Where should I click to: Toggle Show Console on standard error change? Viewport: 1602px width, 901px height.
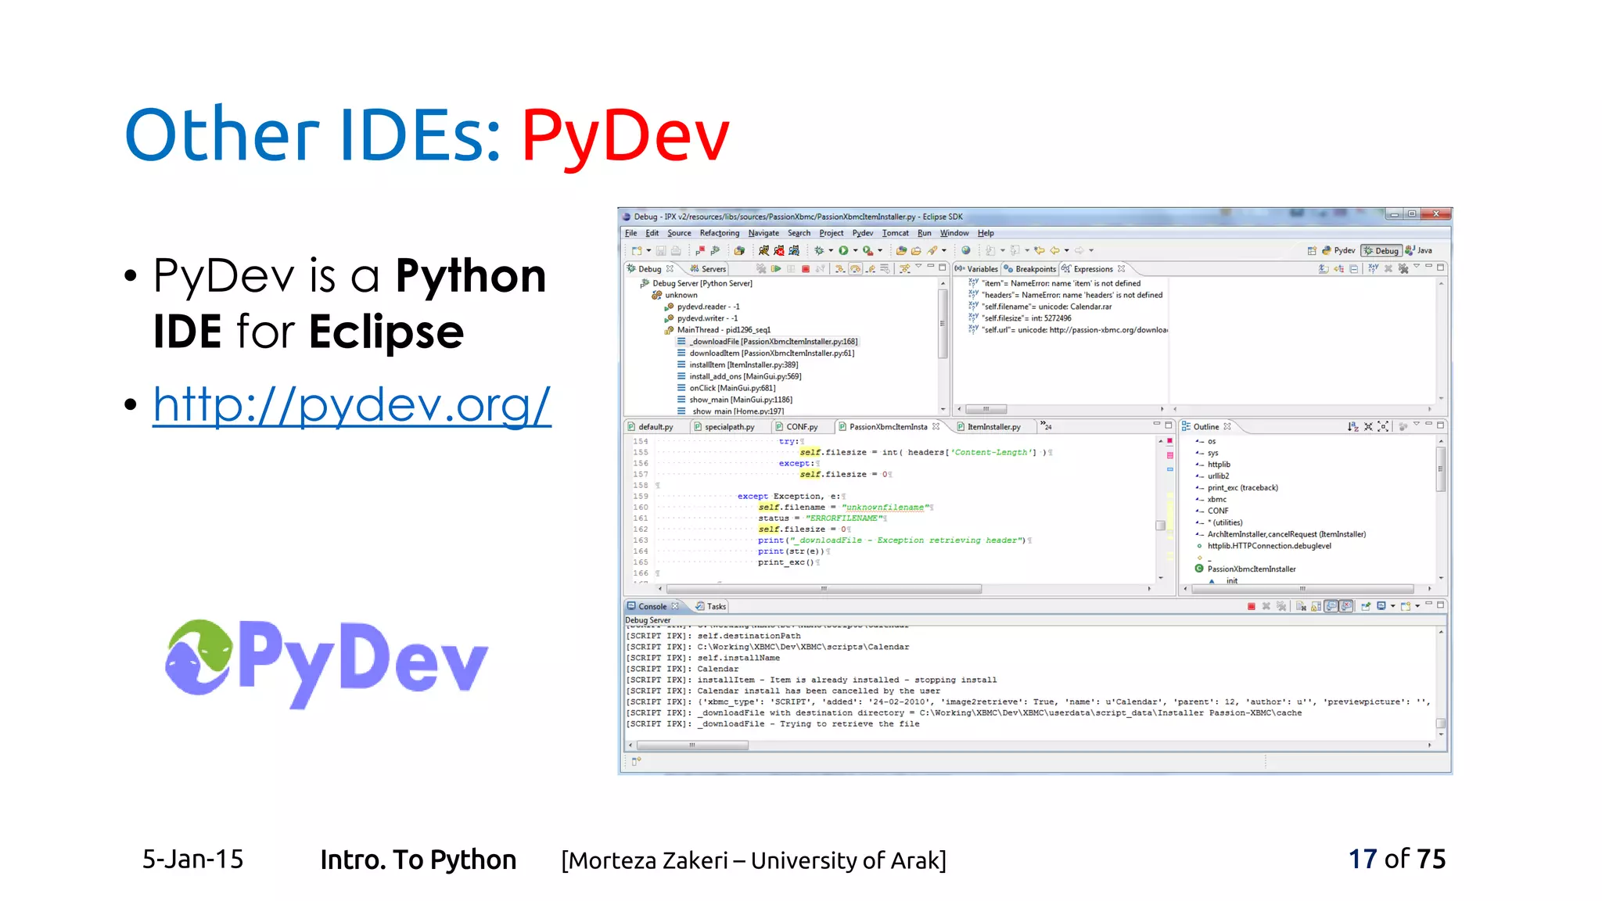click(x=1345, y=606)
